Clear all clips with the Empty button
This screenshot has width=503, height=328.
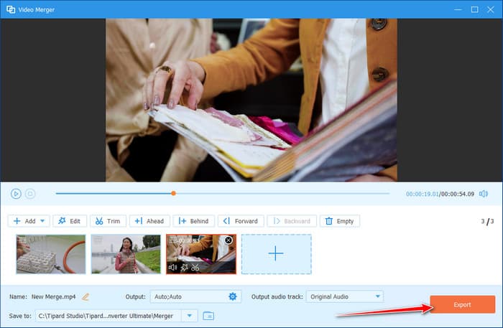pyautogui.click(x=339, y=221)
